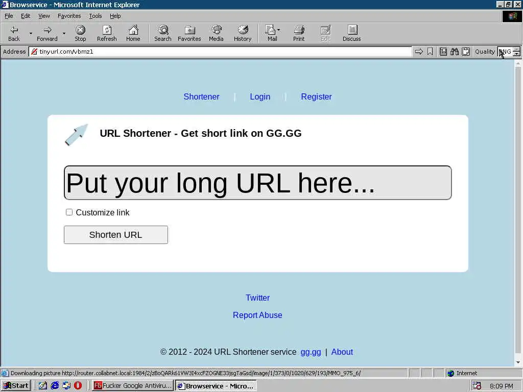
Task: Click the address bar with tinyurl.com
Action: click(220, 52)
